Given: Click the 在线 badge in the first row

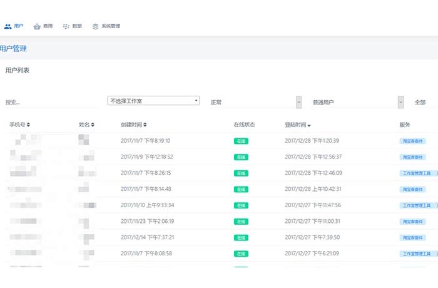Looking at the screenshot, I should (242, 141).
